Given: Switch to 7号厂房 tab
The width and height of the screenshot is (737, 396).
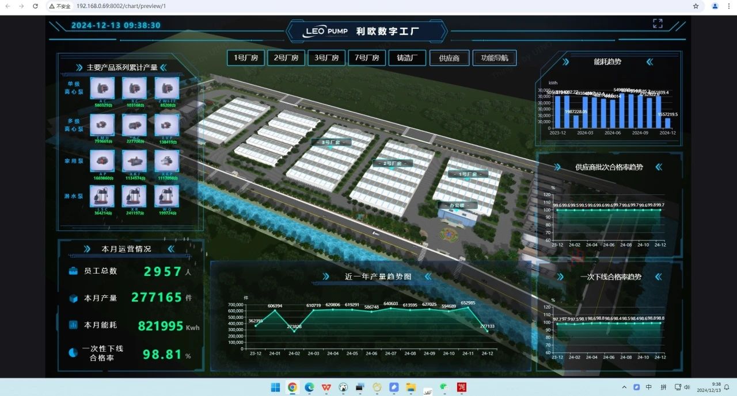Looking at the screenshot, I should [x=367, y=58].
